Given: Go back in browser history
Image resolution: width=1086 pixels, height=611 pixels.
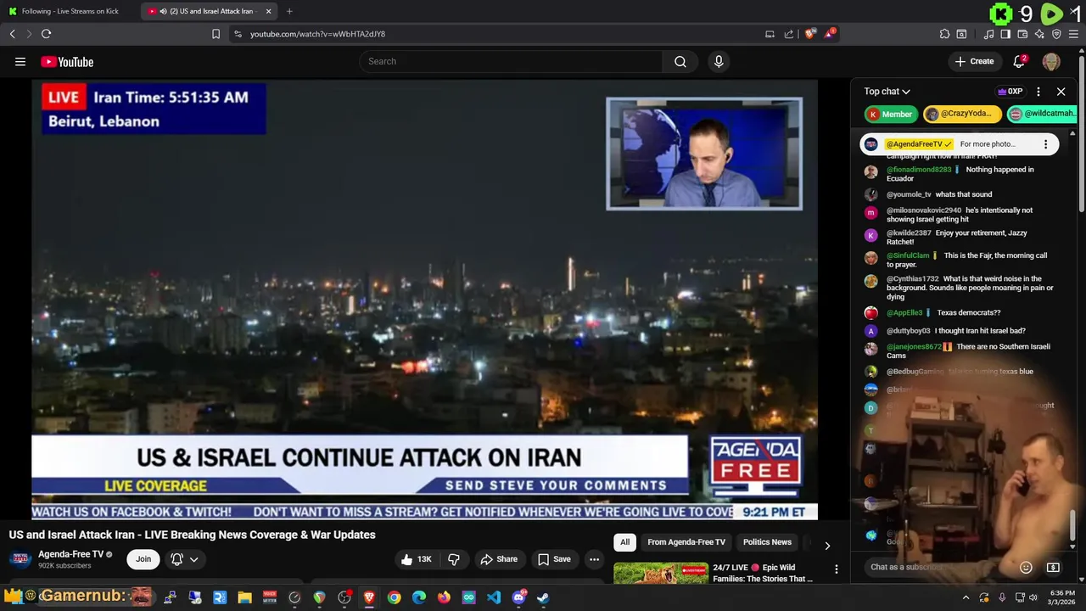Looking at the screenshot, I should tap(12, 34).
